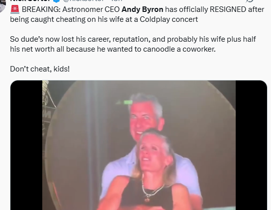Click the blue verified badge
The width and height of the screenshot is (271, 210).
pyautogui.click(x=56, y=0)
